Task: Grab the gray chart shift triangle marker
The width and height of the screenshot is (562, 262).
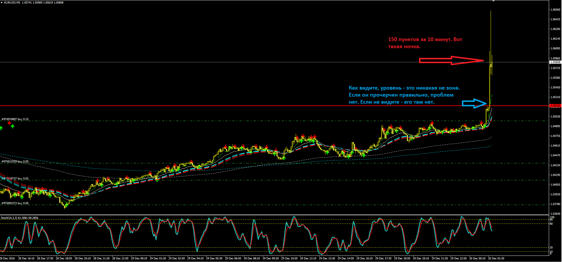Action: 494,1
